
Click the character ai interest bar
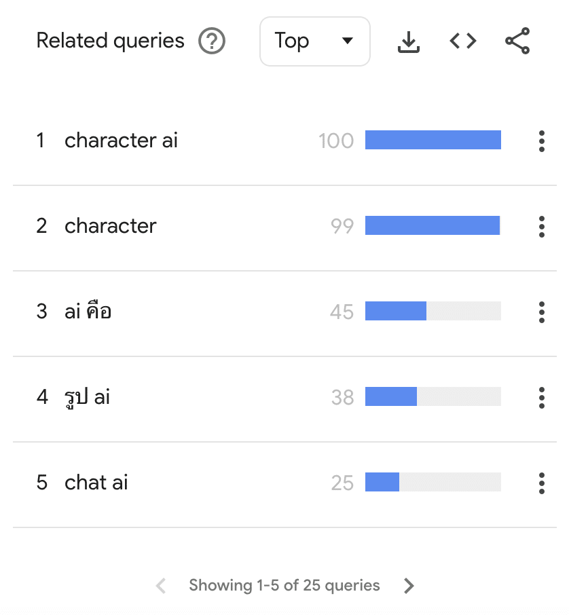click(x=433, y=140)
